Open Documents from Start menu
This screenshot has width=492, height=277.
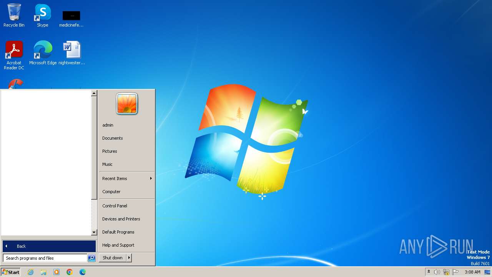[127, 138]
